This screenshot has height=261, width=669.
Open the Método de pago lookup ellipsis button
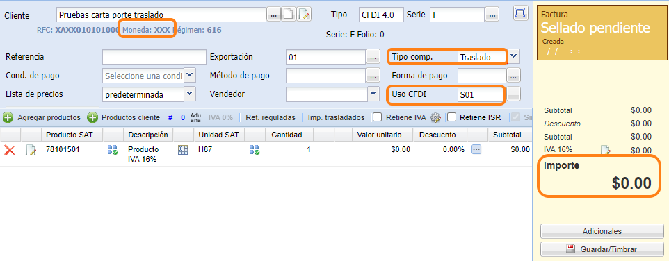373,76
